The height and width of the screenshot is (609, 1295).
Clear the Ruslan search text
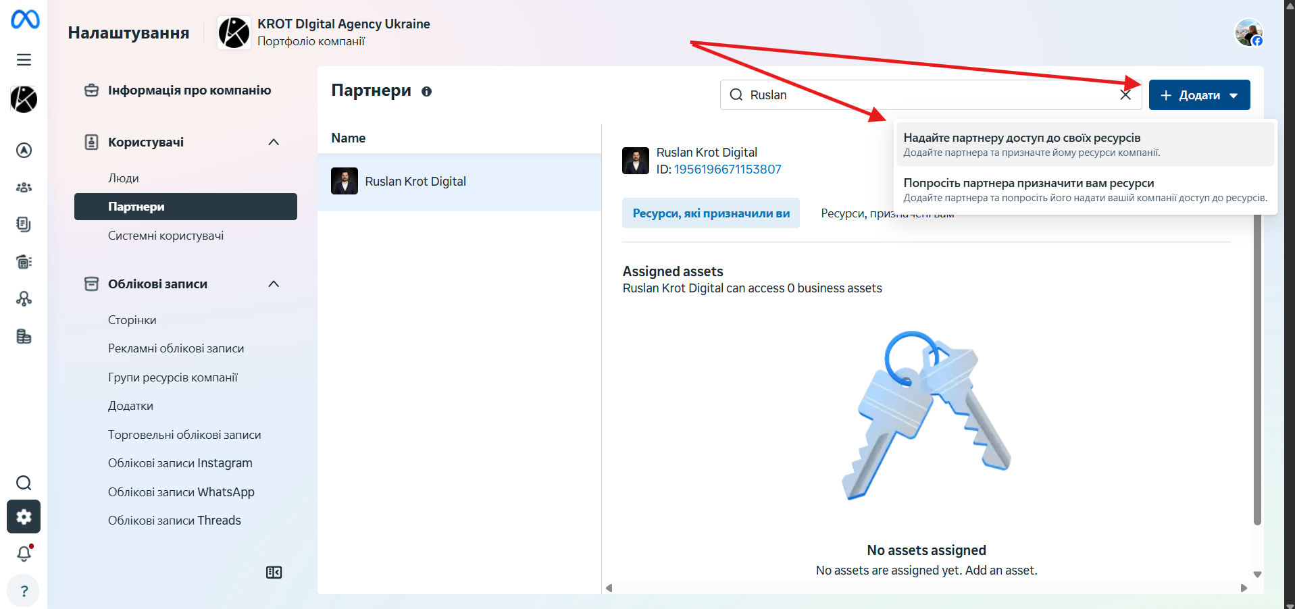(x=1125, y=95)
